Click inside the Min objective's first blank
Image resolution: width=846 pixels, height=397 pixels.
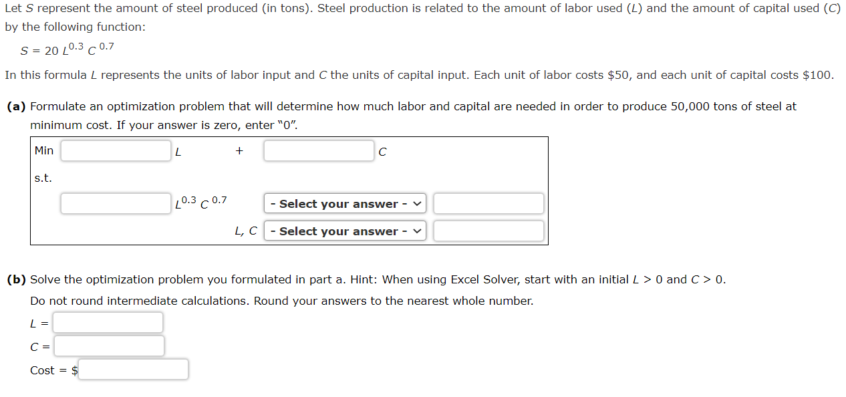pyautogui.click(x=115, y=150)
